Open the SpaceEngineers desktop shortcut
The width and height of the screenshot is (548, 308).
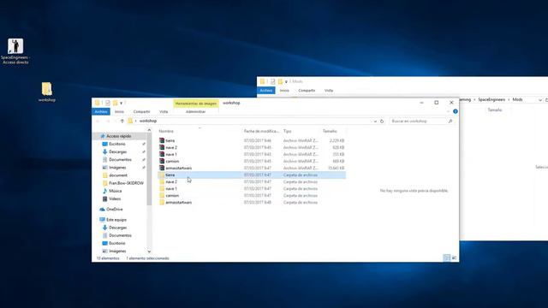click(x=15, y=51)
